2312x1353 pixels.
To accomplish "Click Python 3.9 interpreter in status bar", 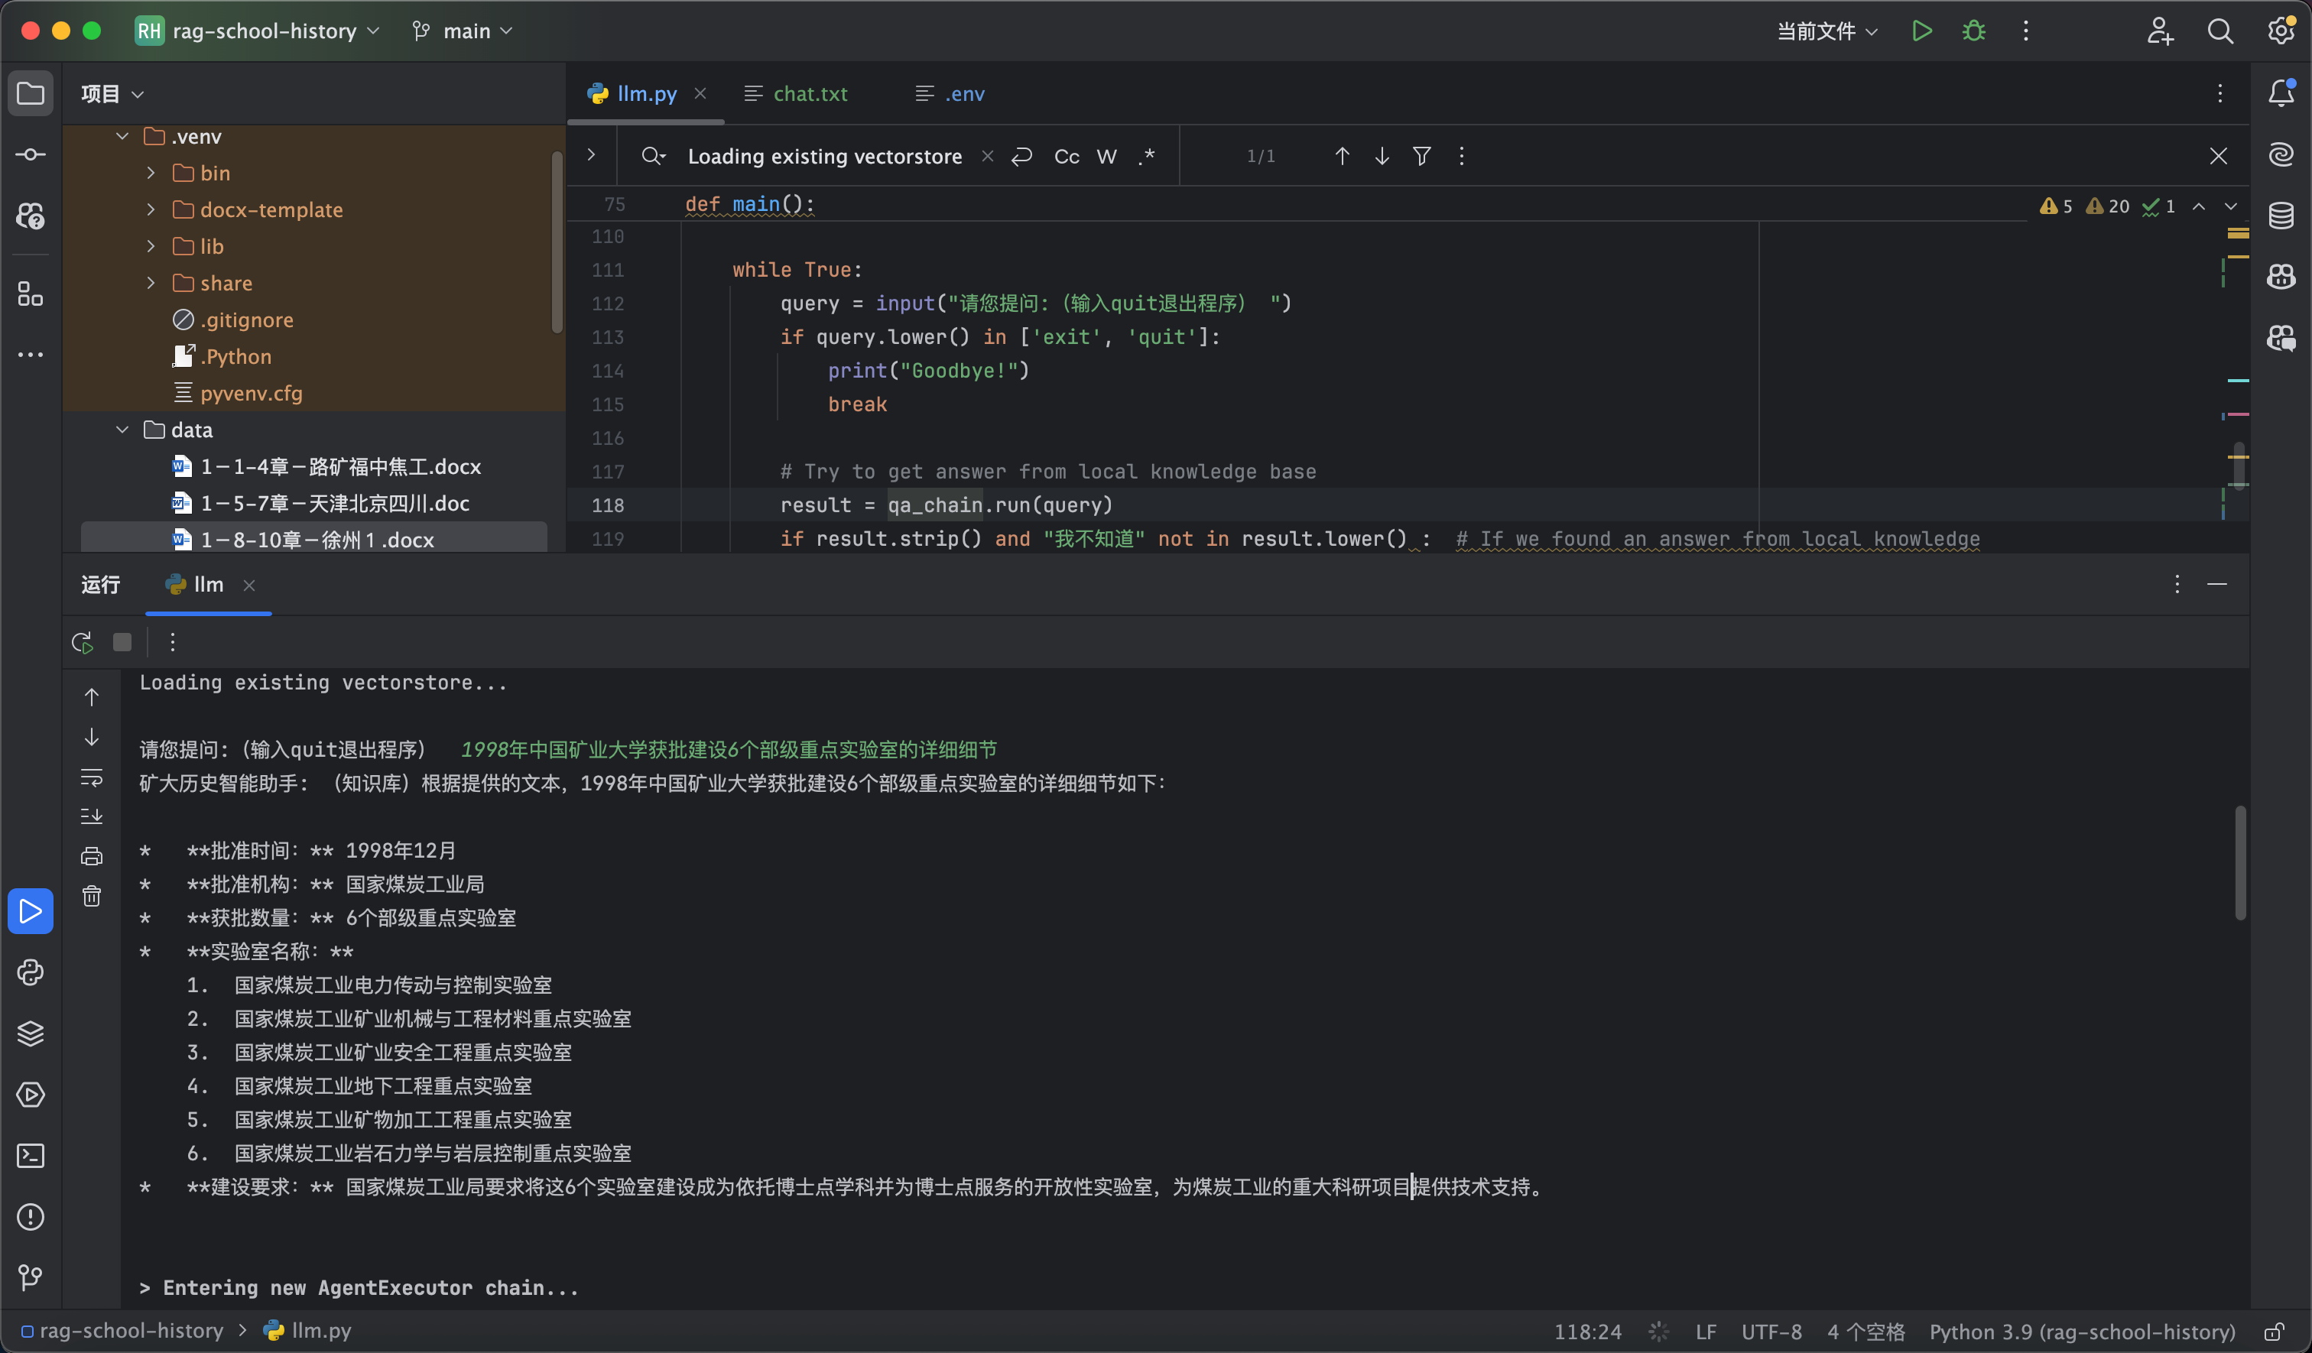I will click(2082, 1331).
